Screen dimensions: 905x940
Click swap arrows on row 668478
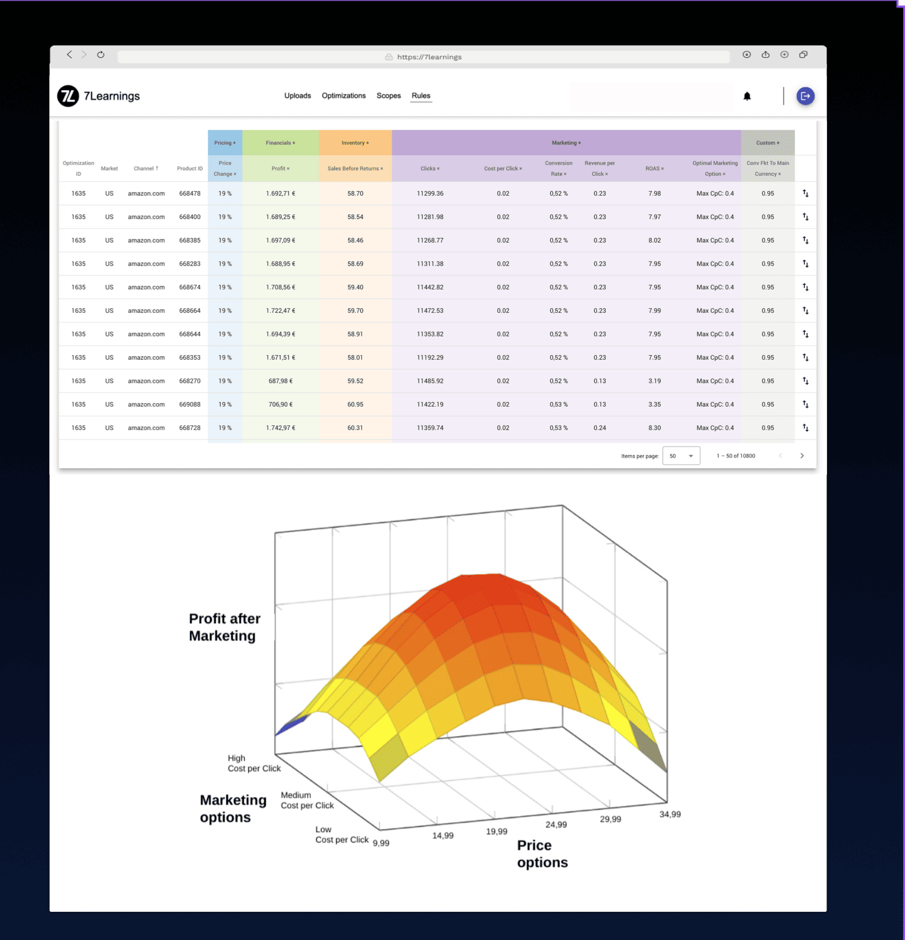(805, 193)
